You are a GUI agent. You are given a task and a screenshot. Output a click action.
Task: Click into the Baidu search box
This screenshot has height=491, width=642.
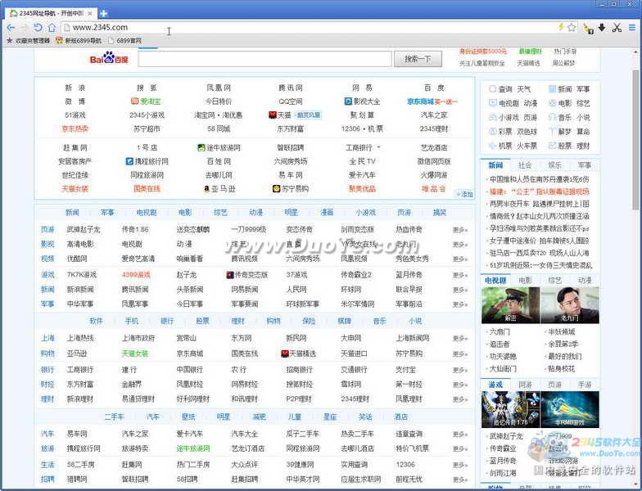coord(265,59)
